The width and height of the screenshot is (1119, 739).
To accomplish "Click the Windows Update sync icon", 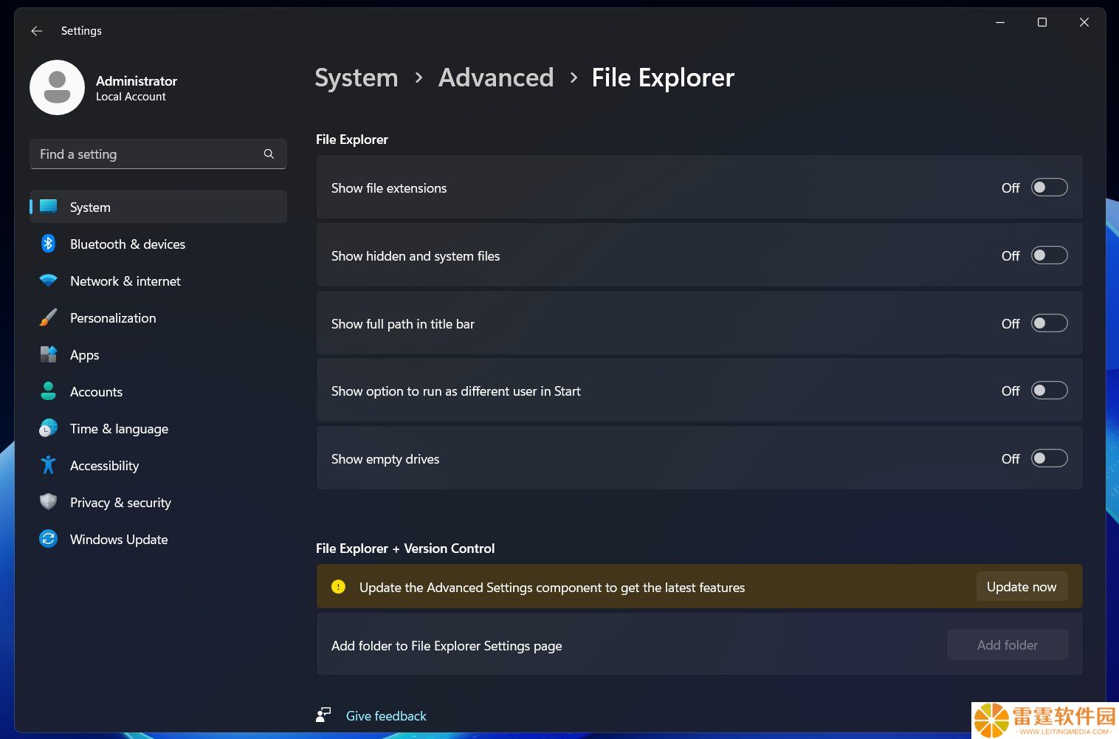I will [48, 539].
